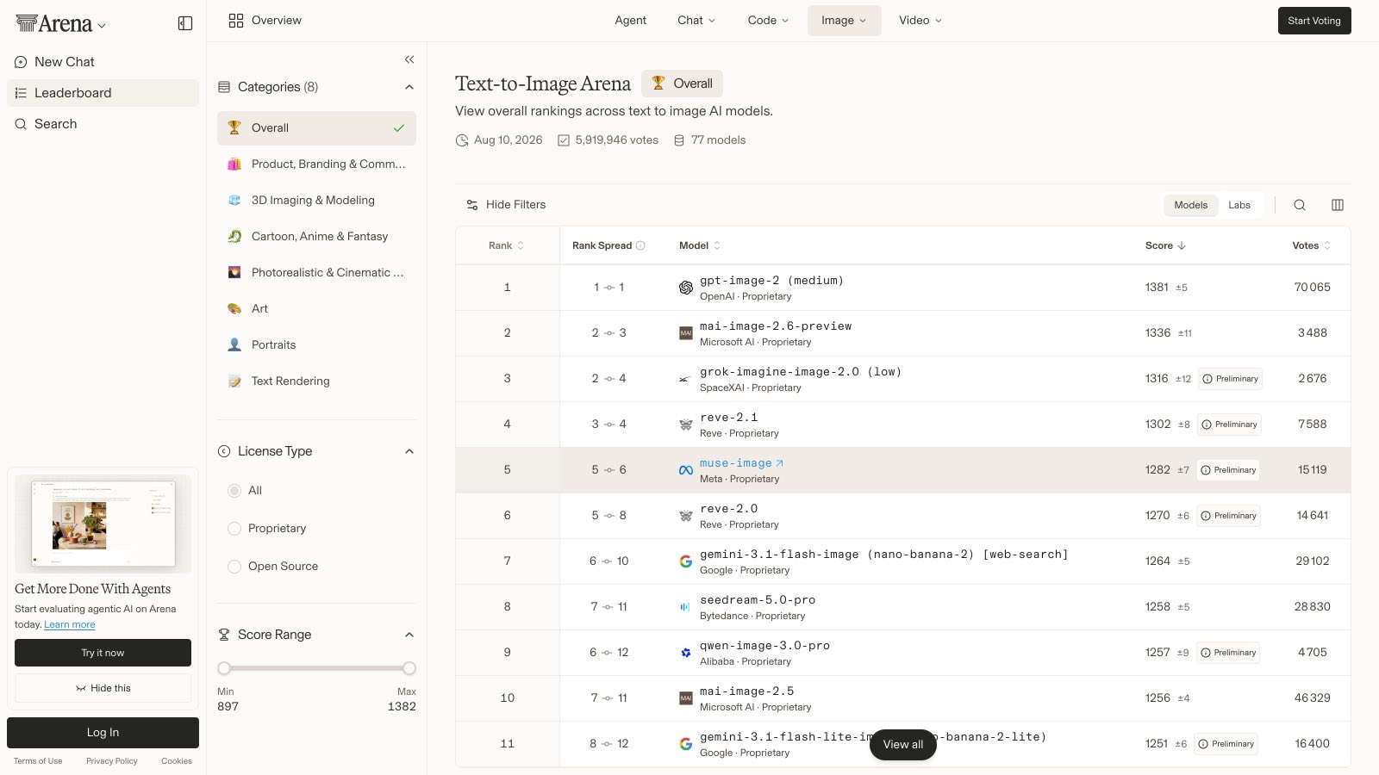Open the column settings icon
The image size is (1379, 775).
[x=1338, y=205]
